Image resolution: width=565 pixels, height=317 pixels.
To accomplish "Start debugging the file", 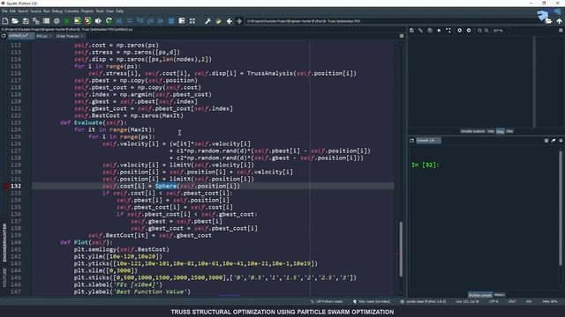I will tap(119, 21).
